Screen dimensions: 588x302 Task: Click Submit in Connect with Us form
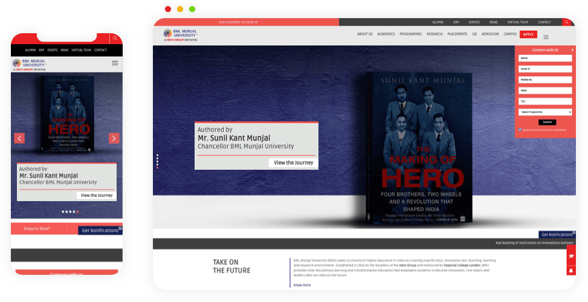[x=548, y=122]
